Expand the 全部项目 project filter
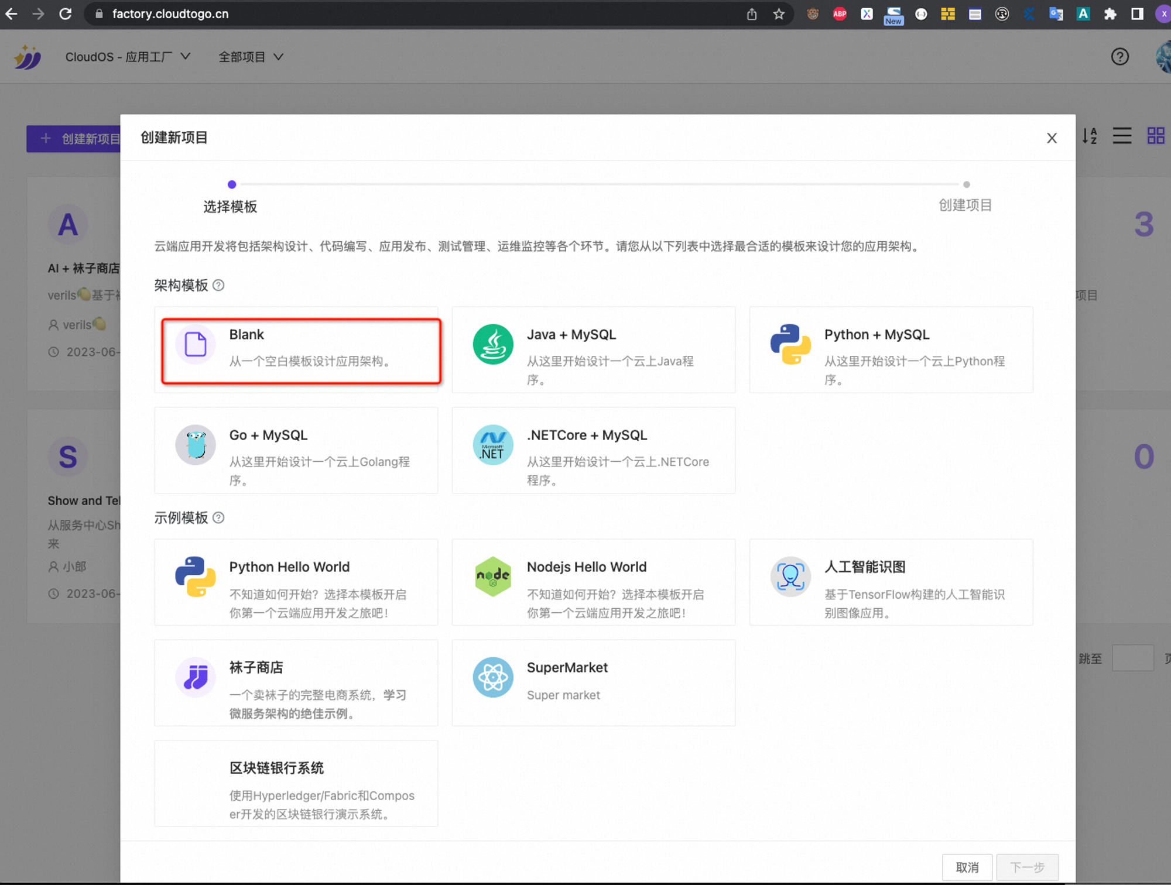 251,56
